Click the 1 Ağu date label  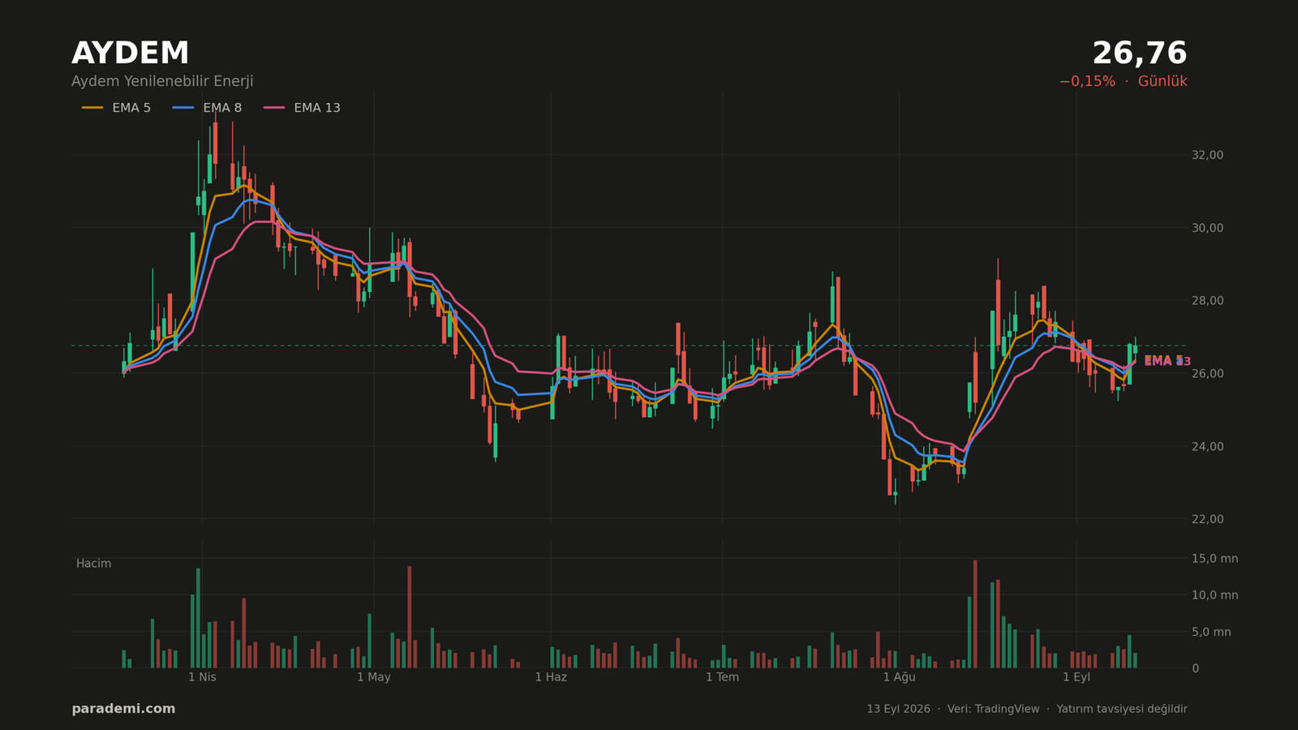[x=899, y=677]
